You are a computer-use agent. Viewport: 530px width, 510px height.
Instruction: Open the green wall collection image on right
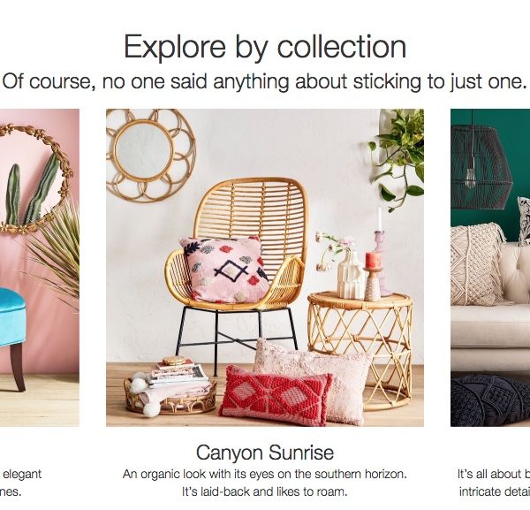[490, 268]
